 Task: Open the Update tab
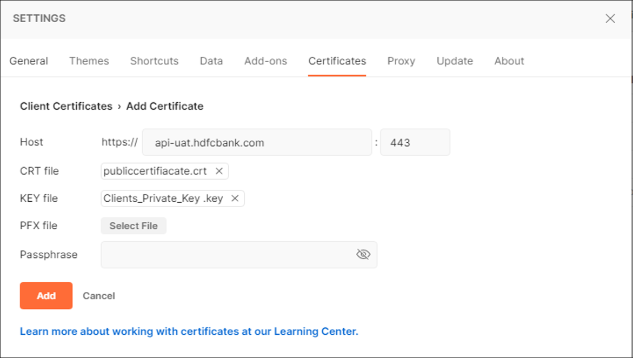pyautogui.click(x=455, y=61)
